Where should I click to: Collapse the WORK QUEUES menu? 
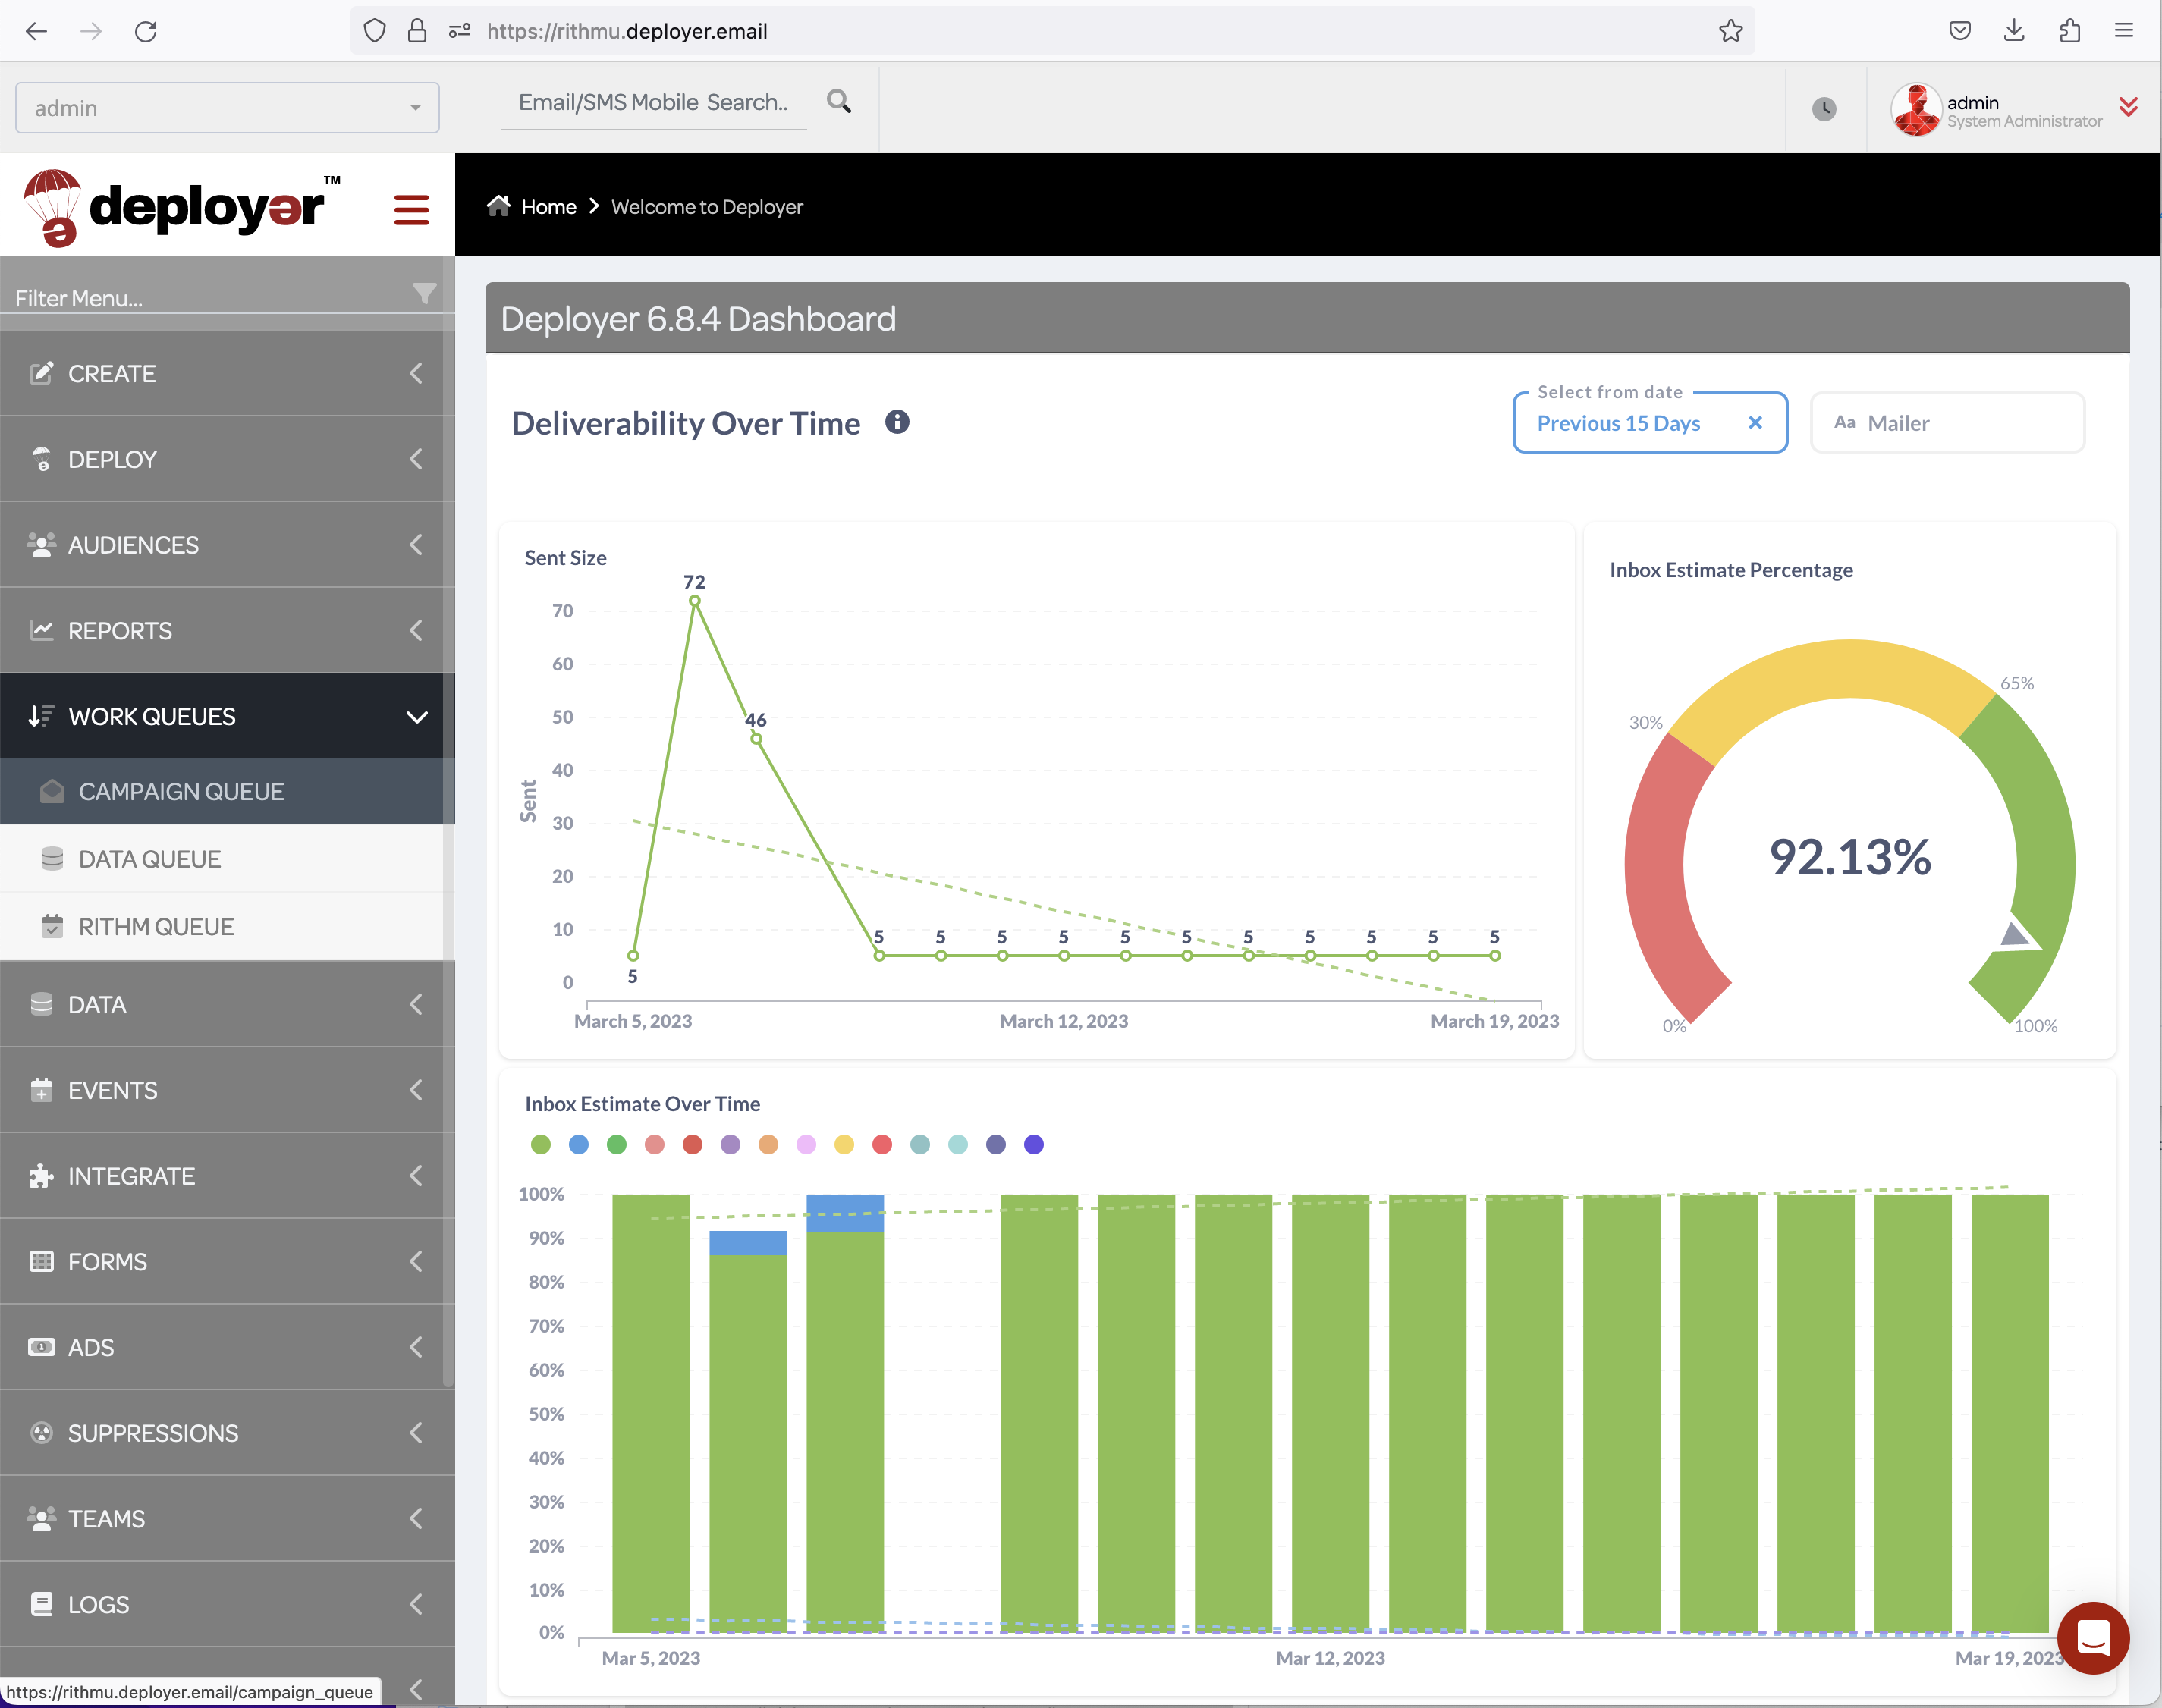(x=227, y=716)
